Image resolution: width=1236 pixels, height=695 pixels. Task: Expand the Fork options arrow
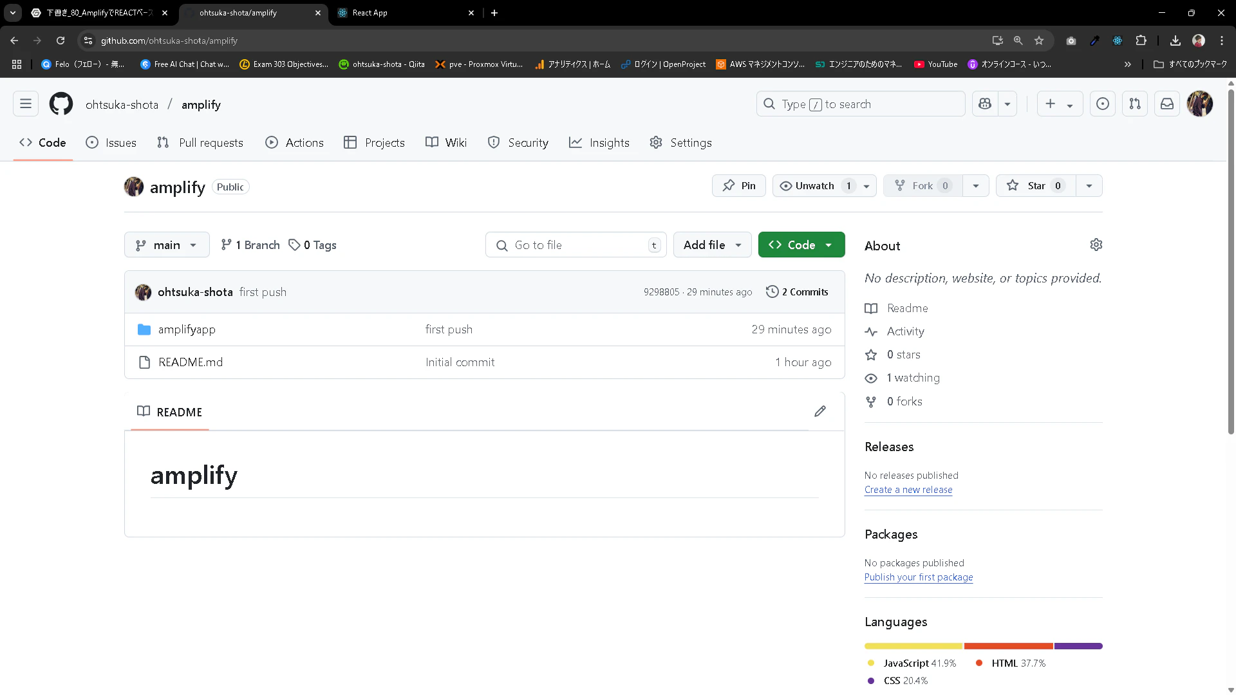click(976, 186)
